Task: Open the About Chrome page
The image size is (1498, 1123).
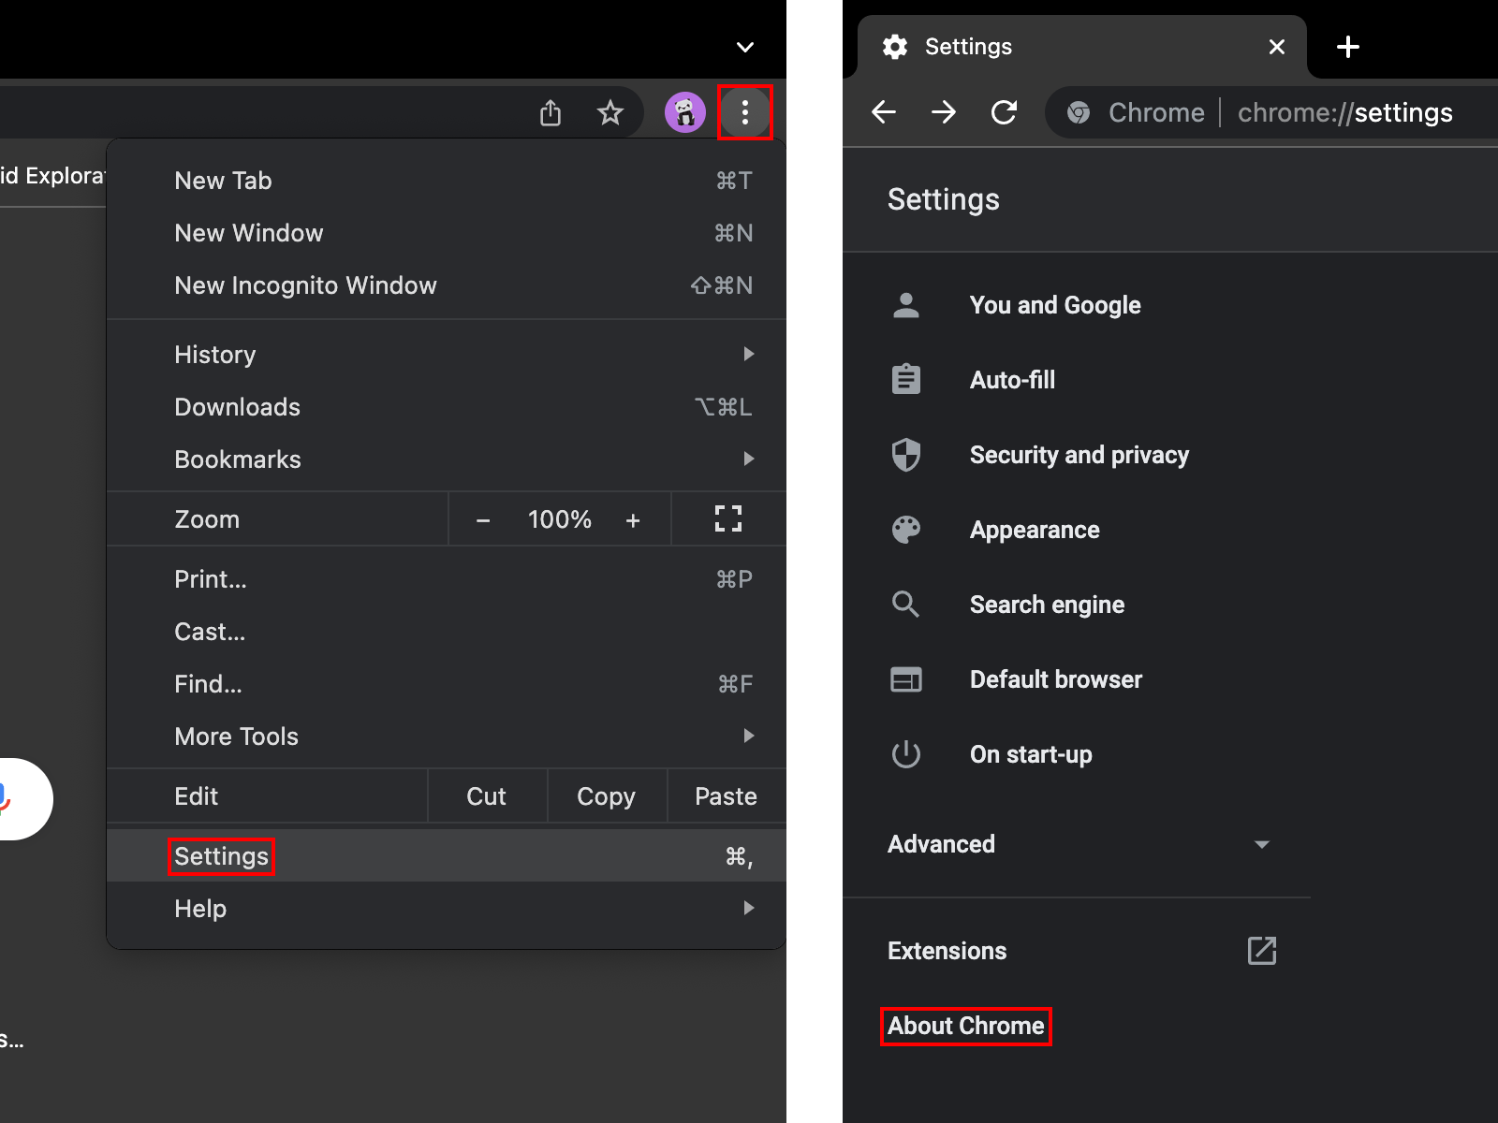Action: pos(965,1026)
